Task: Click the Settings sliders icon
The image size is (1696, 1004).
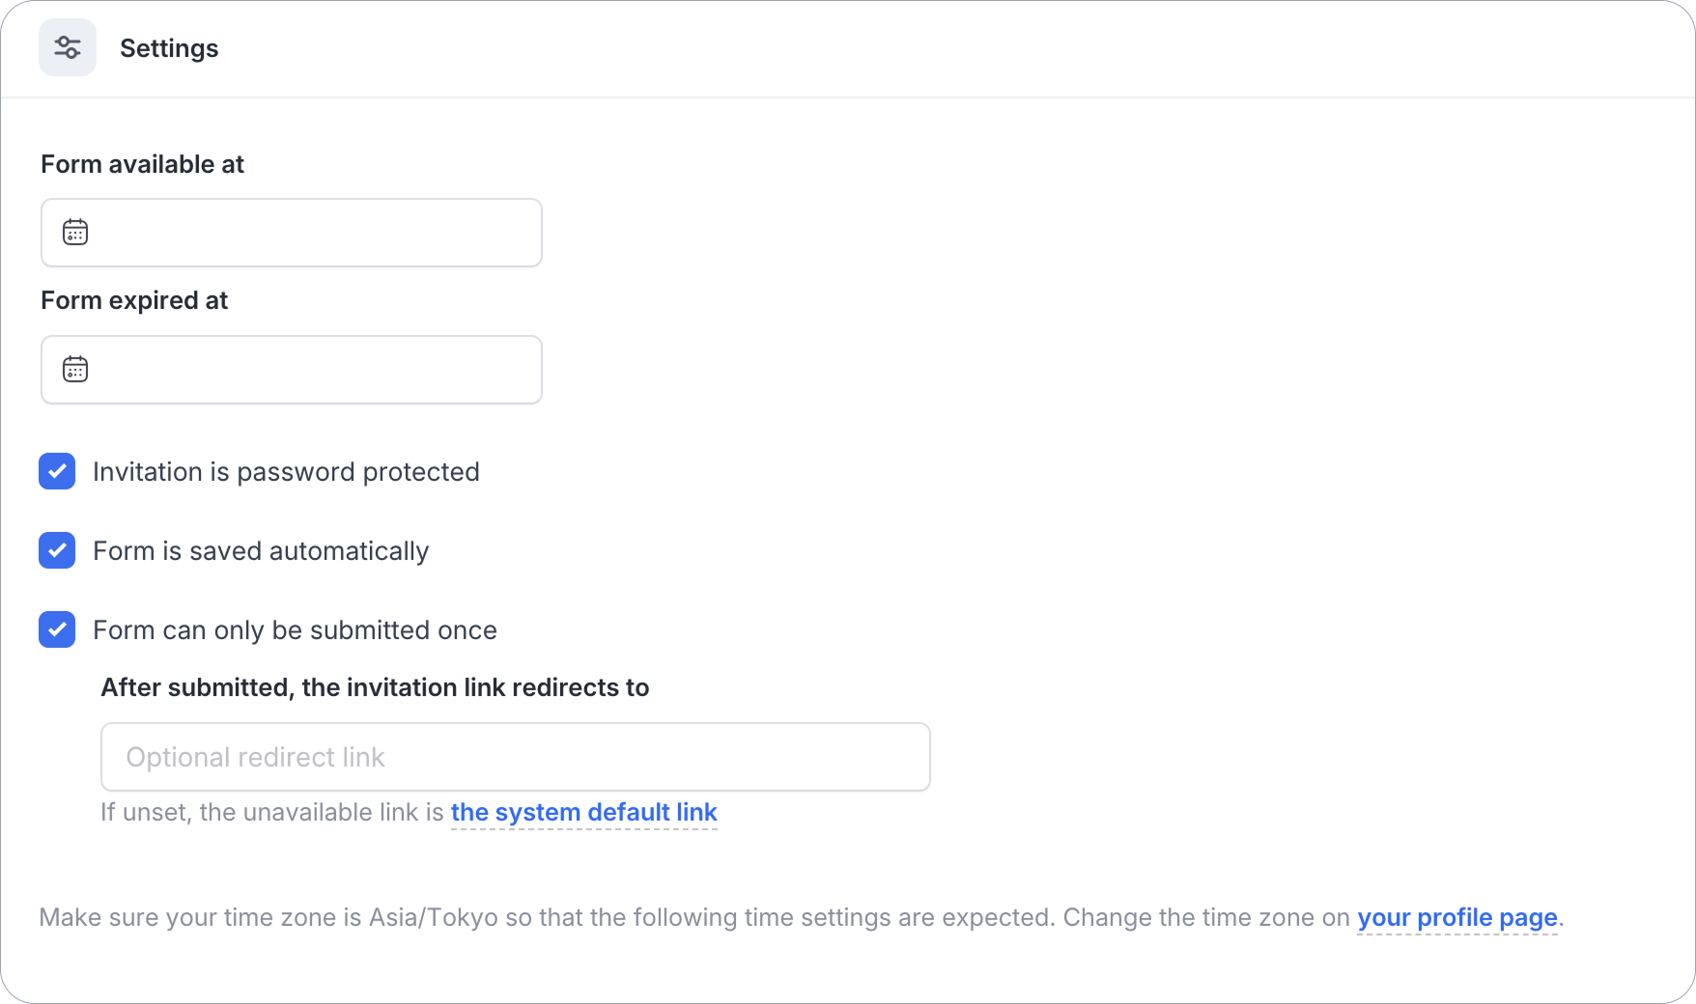Action: 68,47
